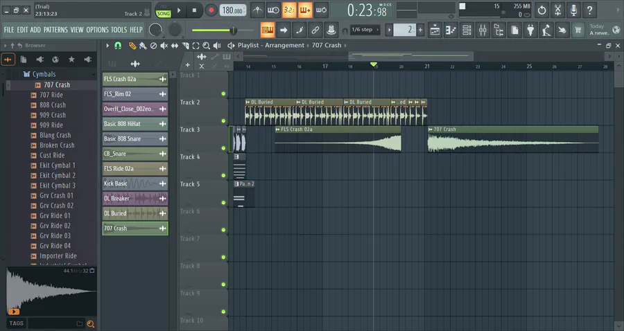The height and width of the screenshot is (331, 624).
Task: Open the Browser view toolbar button
Action: 499,30
